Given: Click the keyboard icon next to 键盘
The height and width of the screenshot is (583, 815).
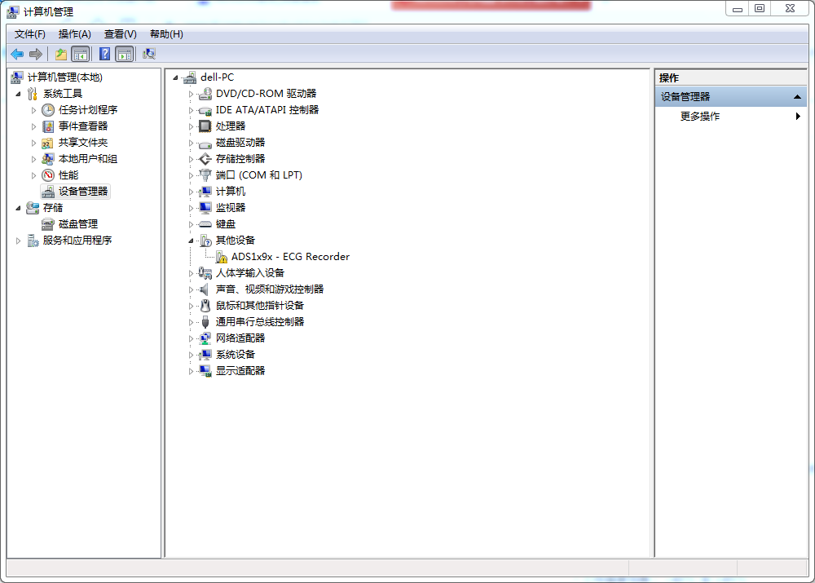Looking at the screenshot, I should click(x=205, y=224).
